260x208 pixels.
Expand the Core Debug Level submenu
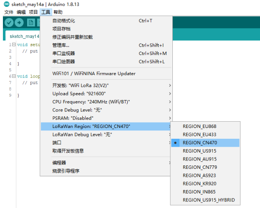pyautogui.click(x=106, y=110)
